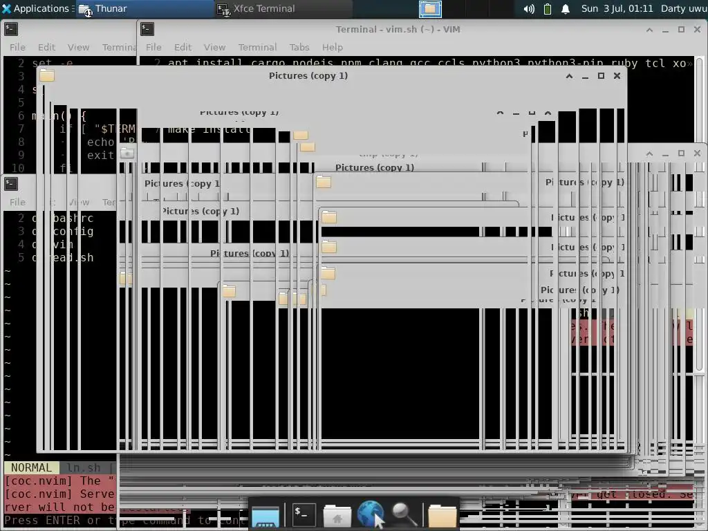Viewport: 708px width, 531px height.
Task: Open the volume control tray icon
Action: click(x=529, y=8)
